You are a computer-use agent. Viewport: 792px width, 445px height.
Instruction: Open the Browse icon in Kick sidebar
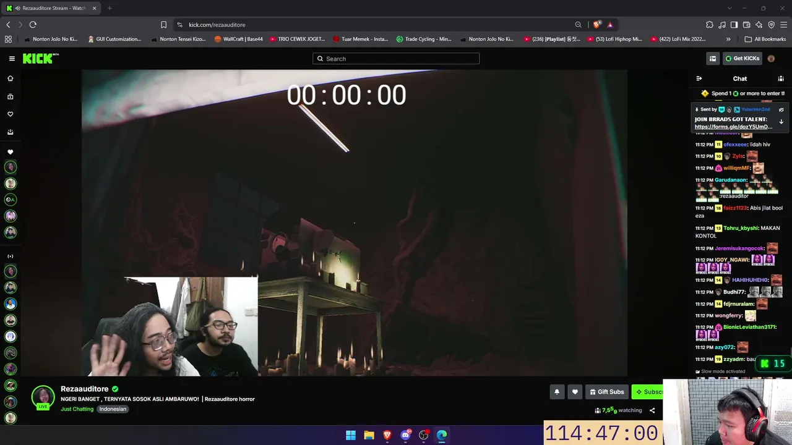tap(10, 96)
